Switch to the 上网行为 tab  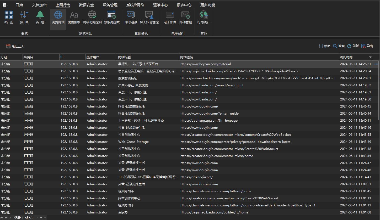coord(63,5)
